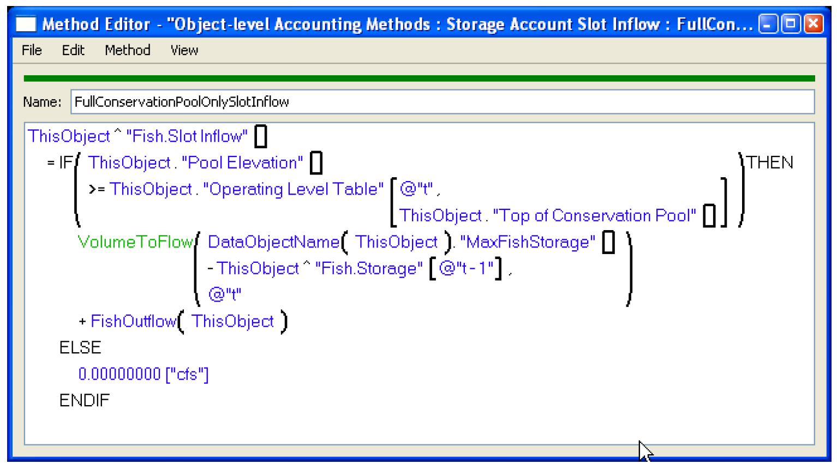The image size is (837, 464).
Task: Click empty brackets after "Top of Conservation Pool"
Action: pos(709,215)
